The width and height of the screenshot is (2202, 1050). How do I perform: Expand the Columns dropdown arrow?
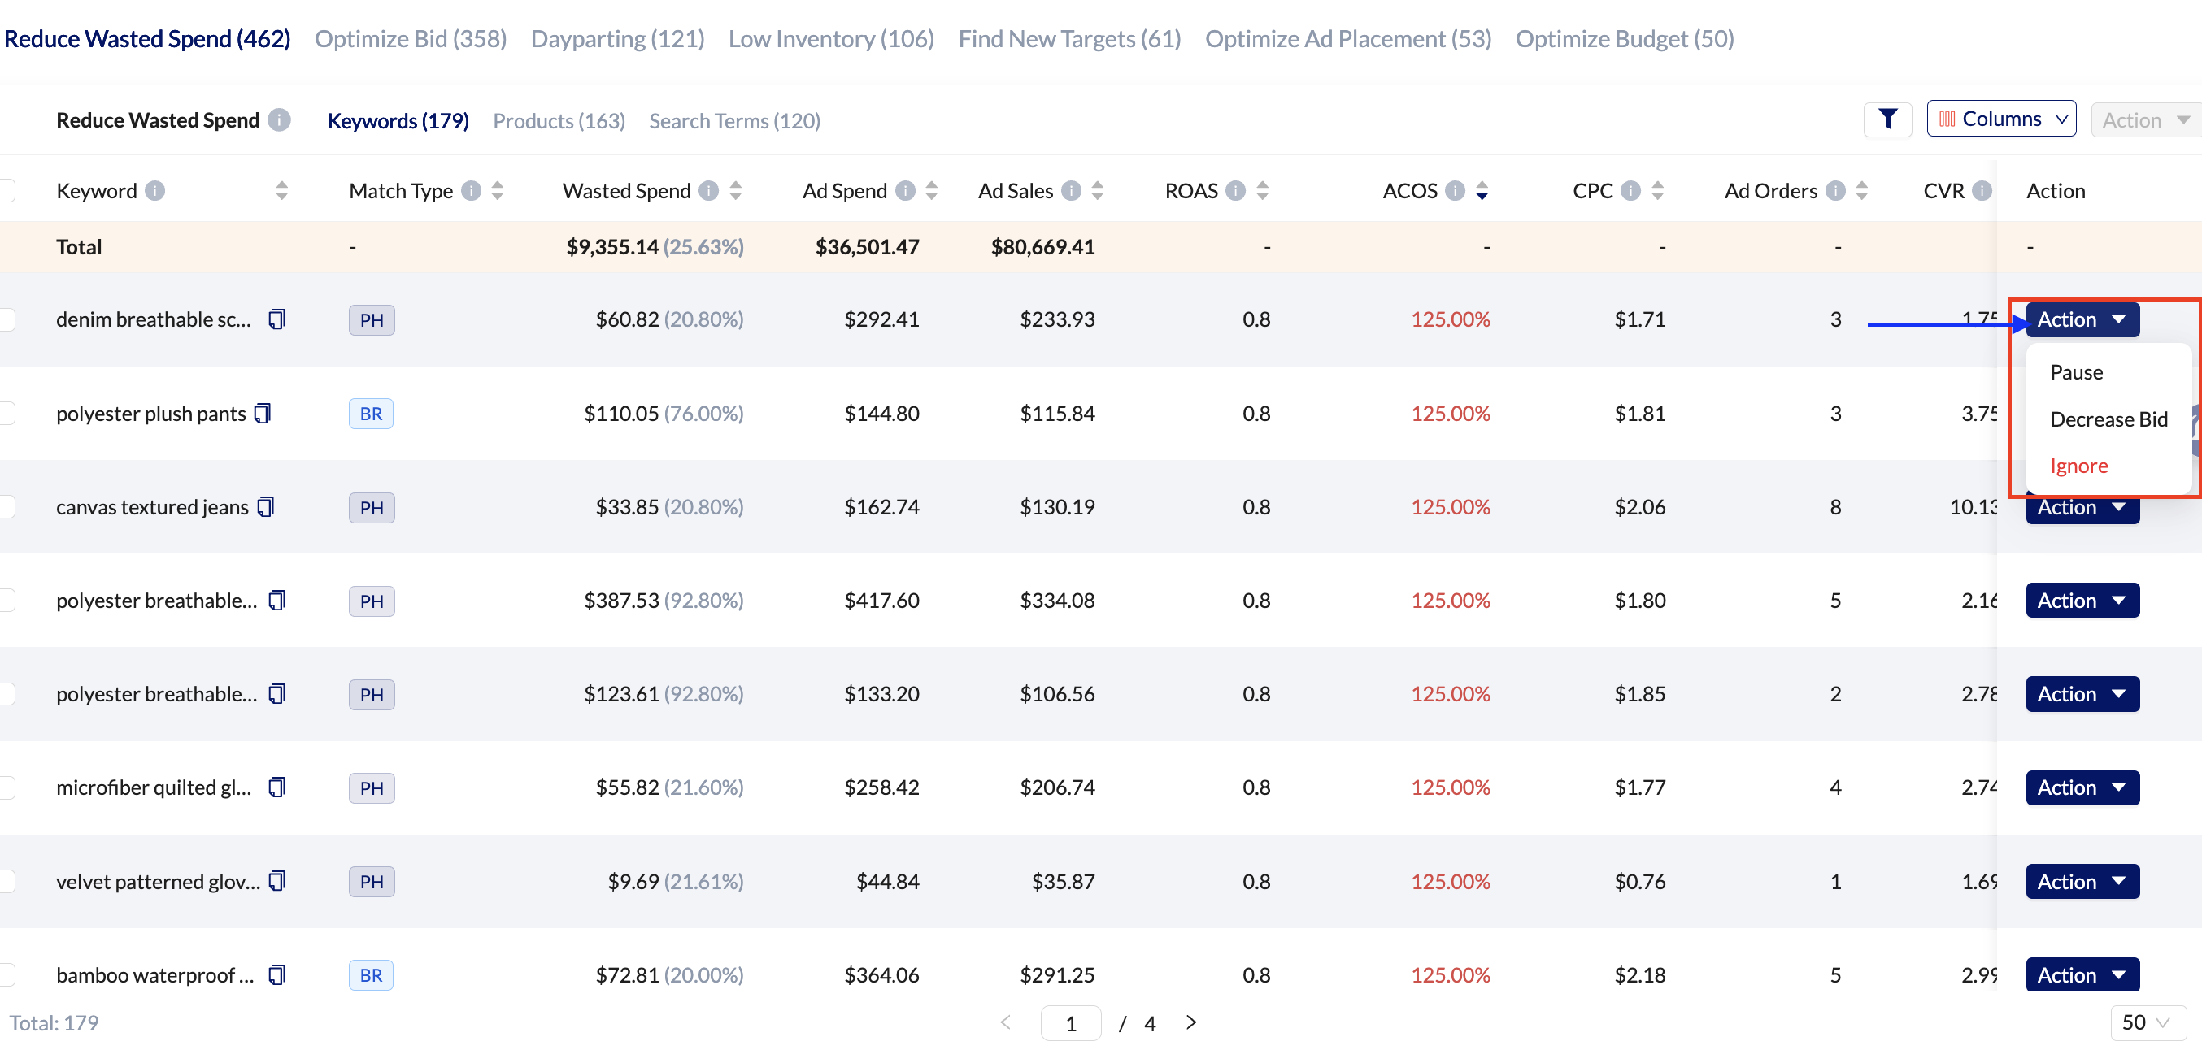tap(2062, 119)
